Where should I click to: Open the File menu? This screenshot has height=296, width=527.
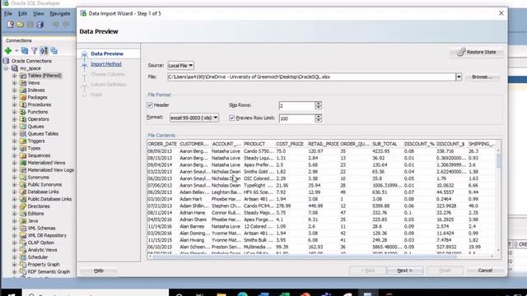pyautogui.click(x=8, y=14)
